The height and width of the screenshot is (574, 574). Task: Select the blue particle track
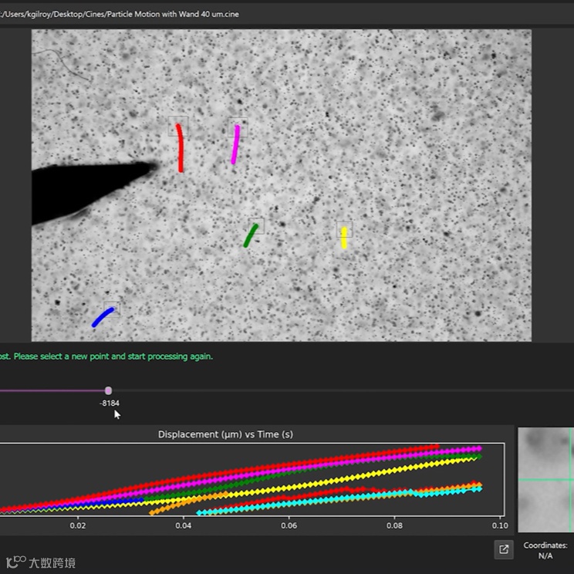[103, 316]
